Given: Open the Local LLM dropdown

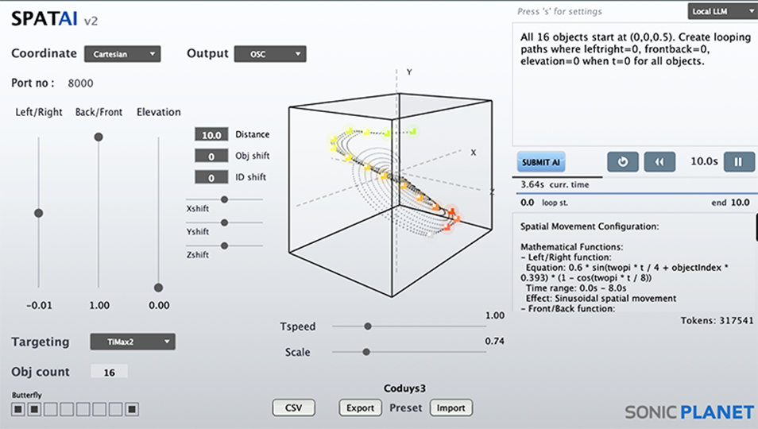Looking at the screenshot, I should point(721,11).
